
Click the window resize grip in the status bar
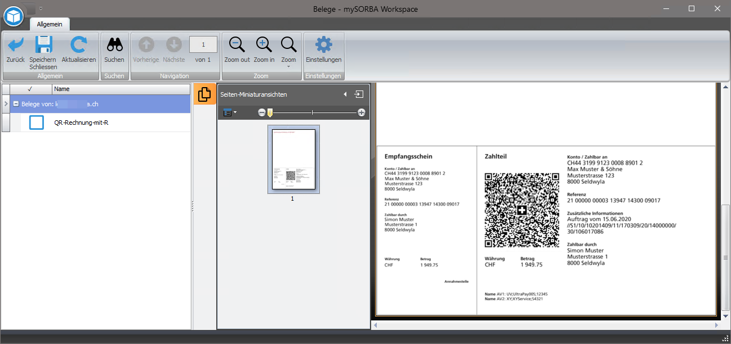pyautogui.click(x=725, y=338)
